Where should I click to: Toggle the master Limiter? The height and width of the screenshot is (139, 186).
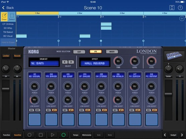tap(6, 56)
